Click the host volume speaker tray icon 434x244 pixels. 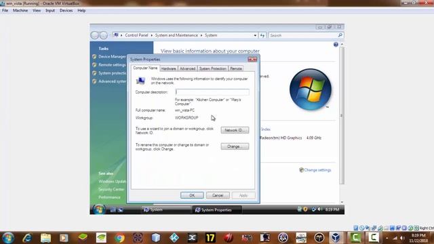tap(403, 238)
